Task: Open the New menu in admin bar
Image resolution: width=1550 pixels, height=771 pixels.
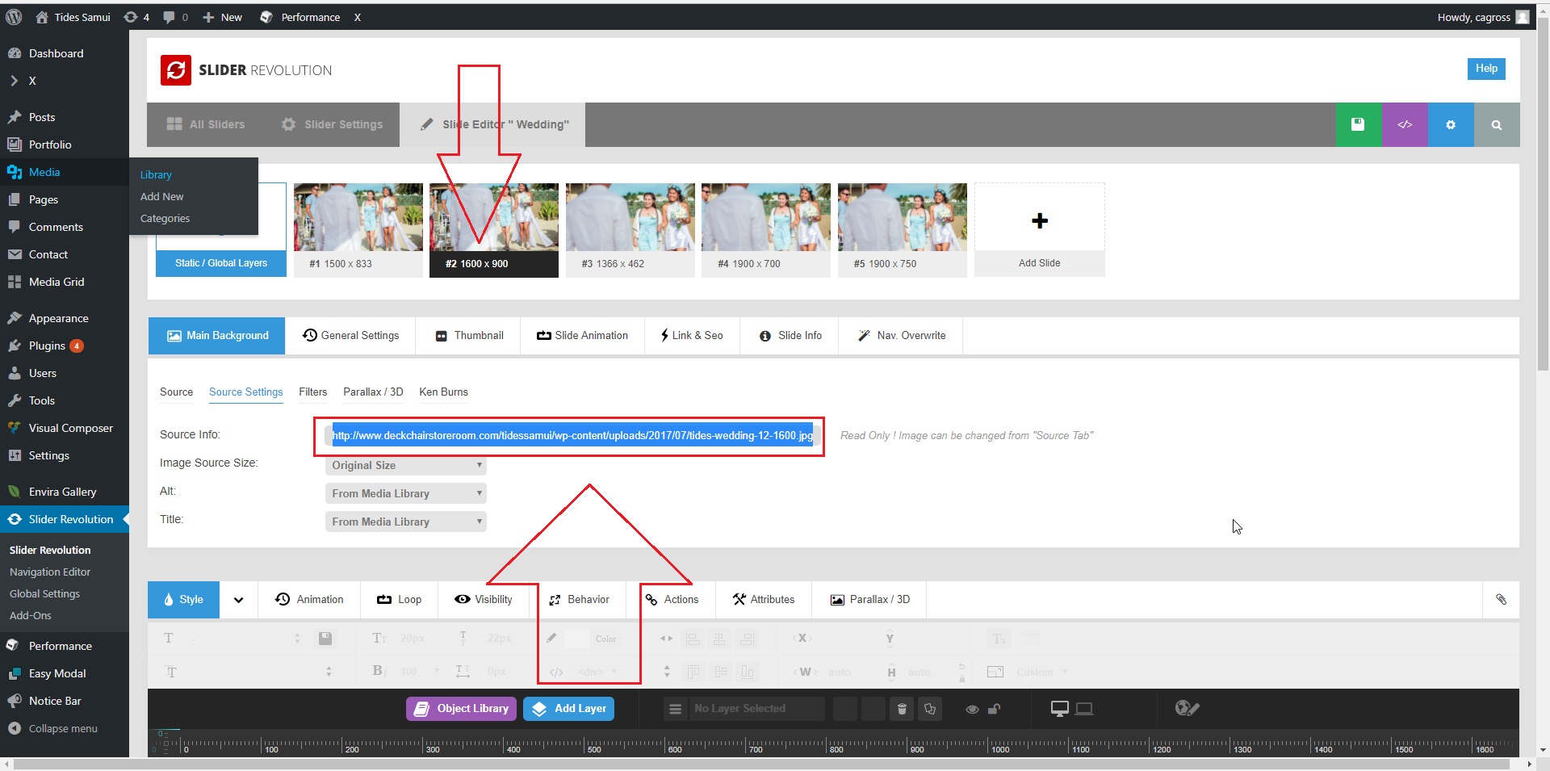Action: 222,17
